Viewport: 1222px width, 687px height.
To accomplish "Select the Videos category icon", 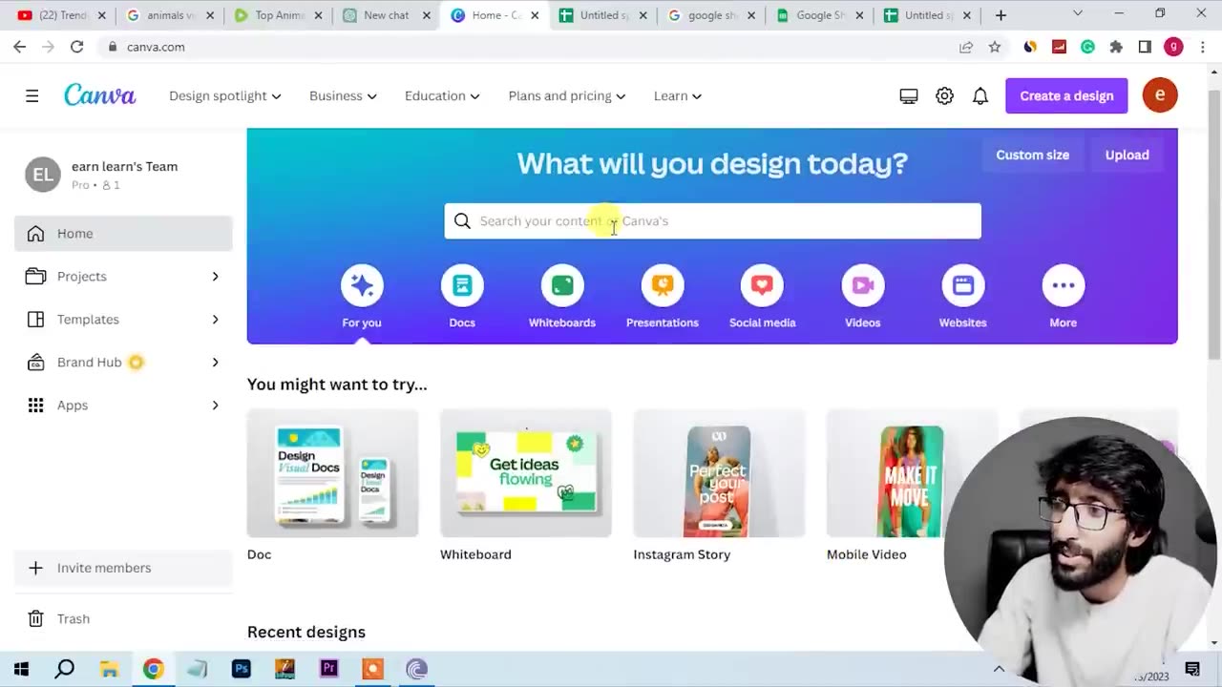I will (x=862, y=285).
